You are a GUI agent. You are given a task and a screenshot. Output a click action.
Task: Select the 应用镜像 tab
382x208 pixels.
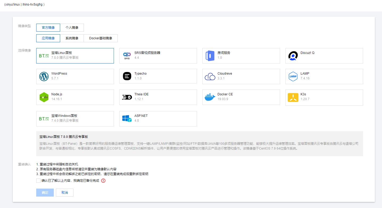coord(48,38)
